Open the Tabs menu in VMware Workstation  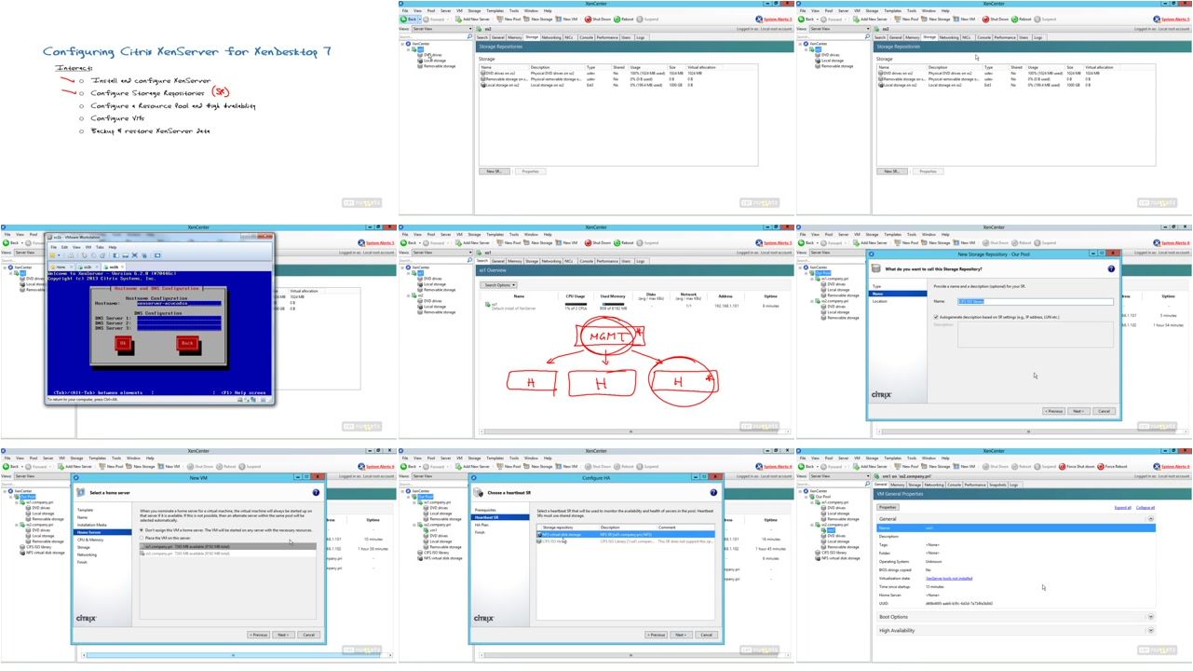100,247
